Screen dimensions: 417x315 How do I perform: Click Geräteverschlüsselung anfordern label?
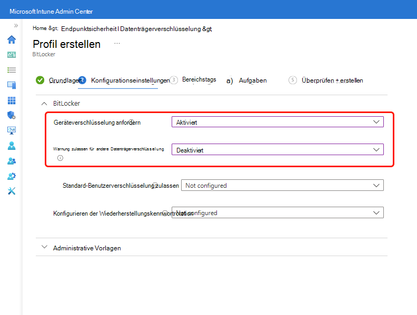[97, 123]
